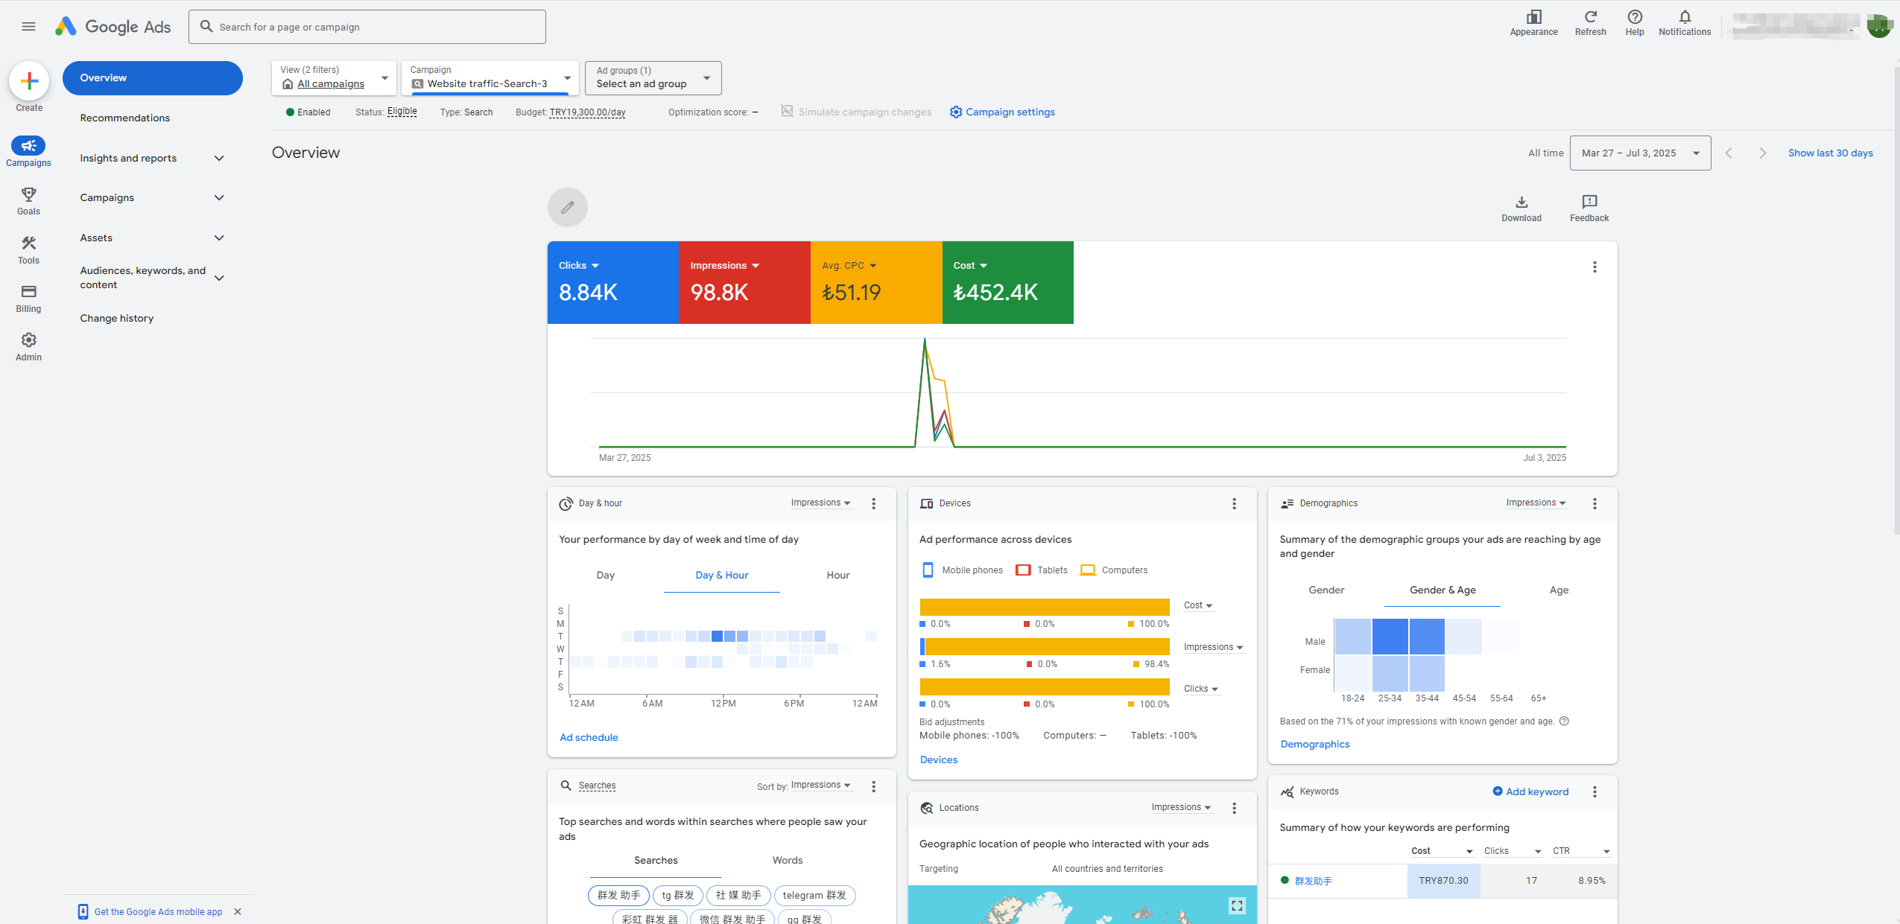Switch to the Words tab
Image resolution: width=1900 pixels, height=924 pixels.
point(788,860)
